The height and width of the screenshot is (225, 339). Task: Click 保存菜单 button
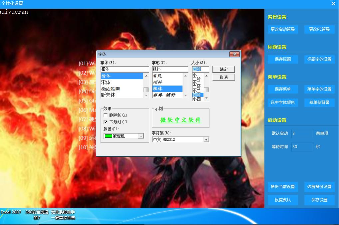click(x=283, y=89)
